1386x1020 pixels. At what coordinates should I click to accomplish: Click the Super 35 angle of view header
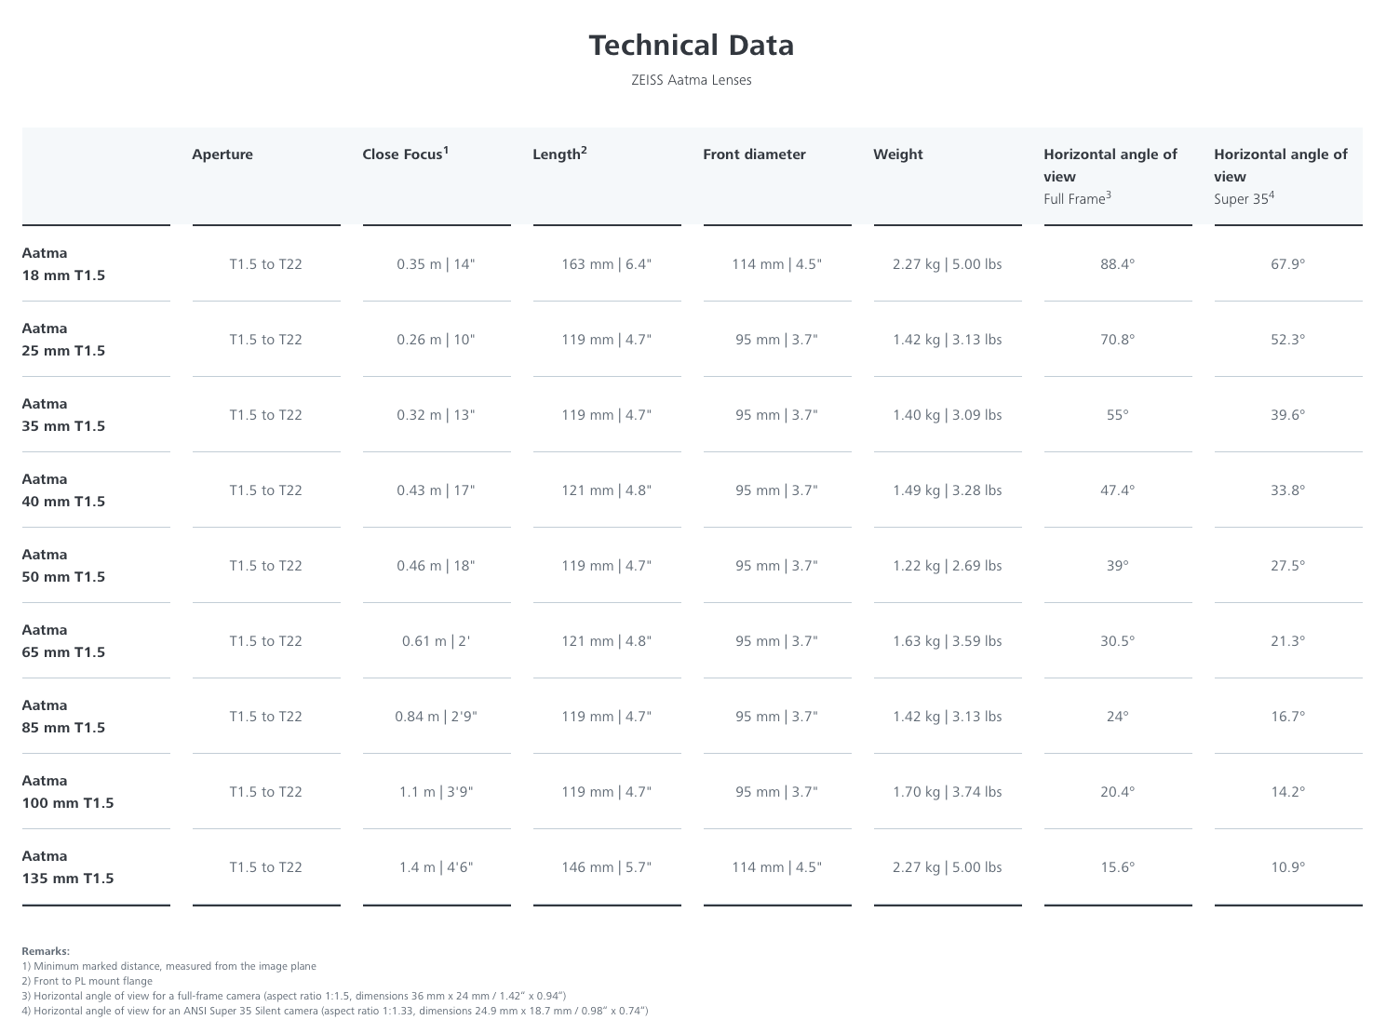click(x=1281, y=176)
